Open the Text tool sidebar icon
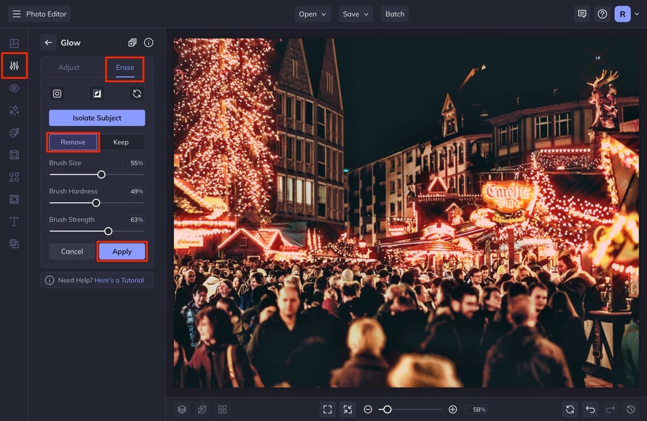The image size is (647, 421). pyautogui.click(x=14, y=221)
